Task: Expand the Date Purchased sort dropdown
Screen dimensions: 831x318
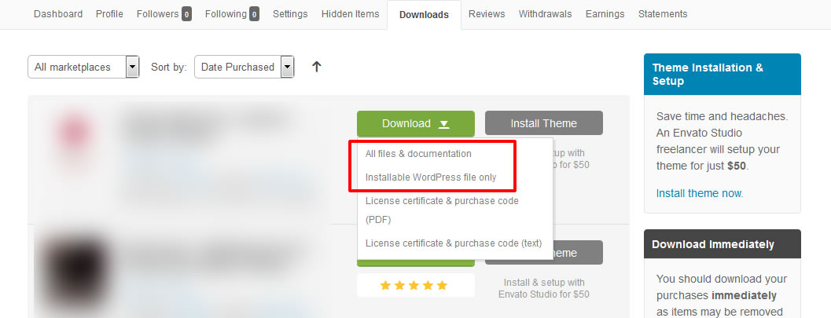Action: [245, 68]
